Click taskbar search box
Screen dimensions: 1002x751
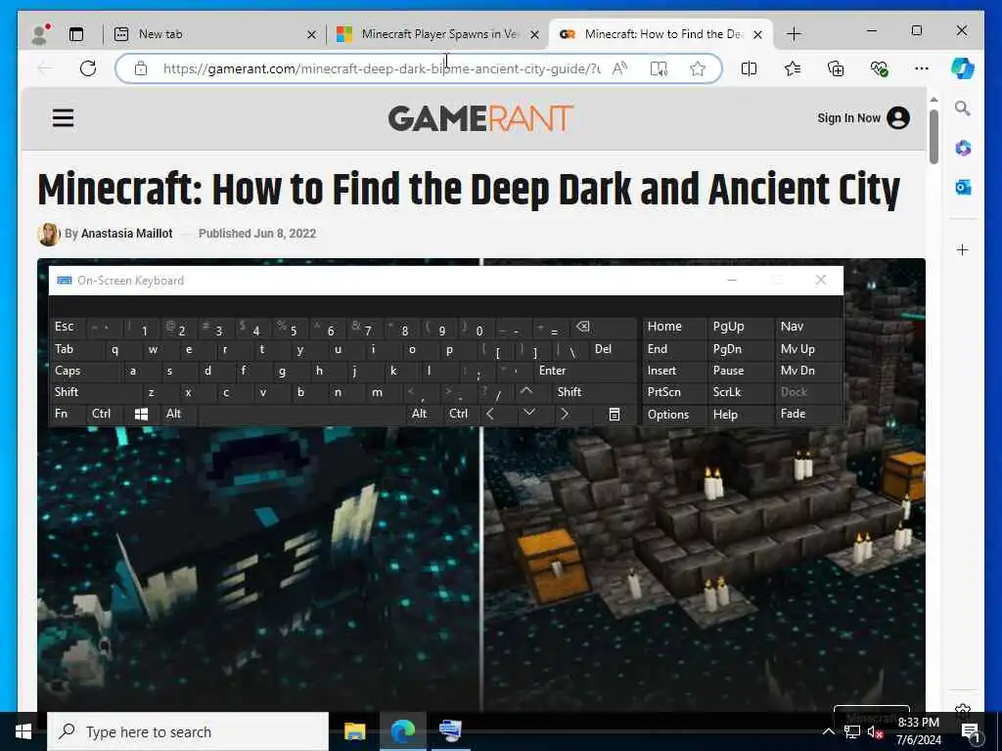click(x=188, y=731)
